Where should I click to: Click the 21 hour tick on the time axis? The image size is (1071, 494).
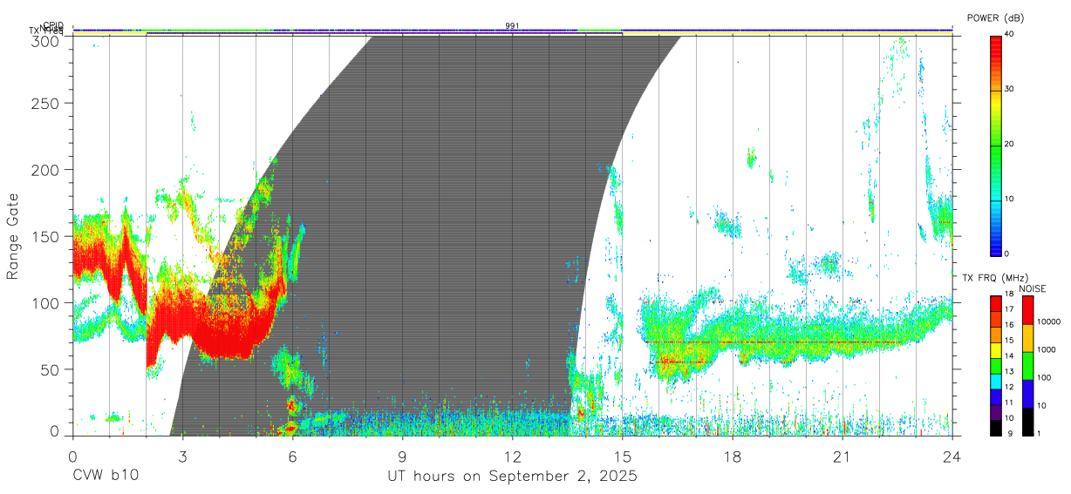click(x=842, y=456)
